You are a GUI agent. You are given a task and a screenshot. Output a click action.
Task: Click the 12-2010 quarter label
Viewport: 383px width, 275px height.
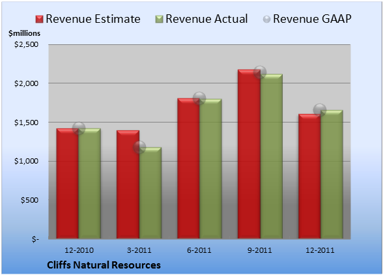[79, 250]
